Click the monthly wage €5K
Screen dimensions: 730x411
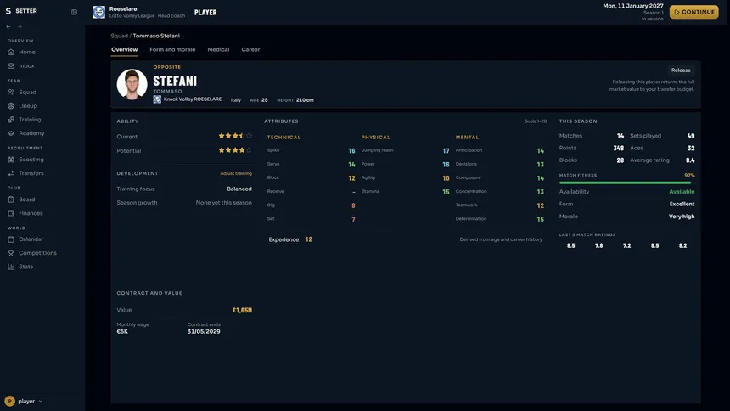point(122,332)
